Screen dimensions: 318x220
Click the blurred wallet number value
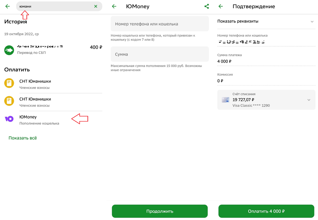pyautogui.click(x=241, y=42)
